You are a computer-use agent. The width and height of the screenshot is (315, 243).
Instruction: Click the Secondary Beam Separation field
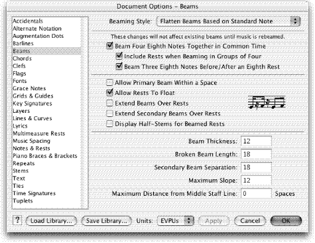[256, 167]
